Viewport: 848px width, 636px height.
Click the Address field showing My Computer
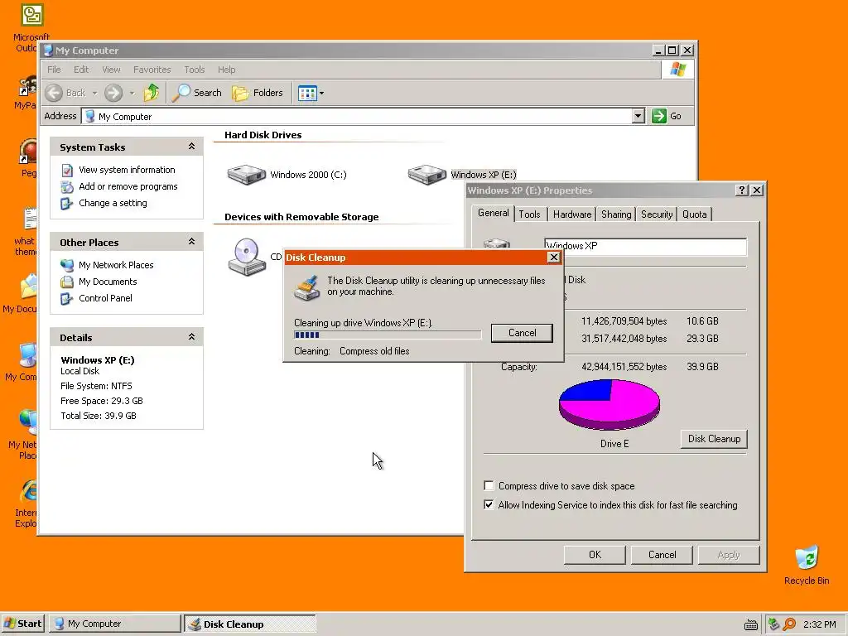pyautogui.click(x=357, y=116)
